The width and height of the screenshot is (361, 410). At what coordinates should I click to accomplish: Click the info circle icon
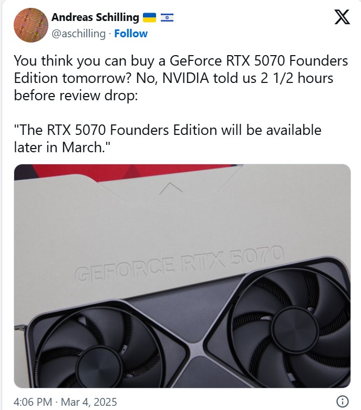[x=343, y=401]
